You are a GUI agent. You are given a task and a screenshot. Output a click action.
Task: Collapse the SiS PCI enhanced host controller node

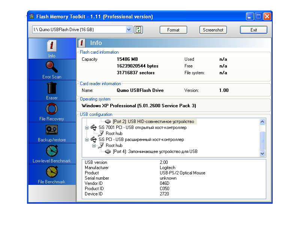tap(87, 139)
